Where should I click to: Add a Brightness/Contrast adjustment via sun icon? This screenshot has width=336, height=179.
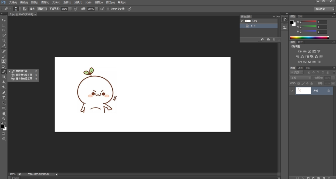pyautogui.click(x=300, y=51)
